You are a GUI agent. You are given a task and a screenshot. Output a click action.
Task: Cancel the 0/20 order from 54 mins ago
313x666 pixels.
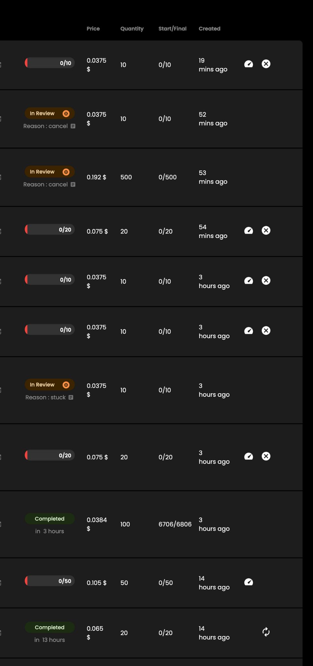[x=266, y=231]
